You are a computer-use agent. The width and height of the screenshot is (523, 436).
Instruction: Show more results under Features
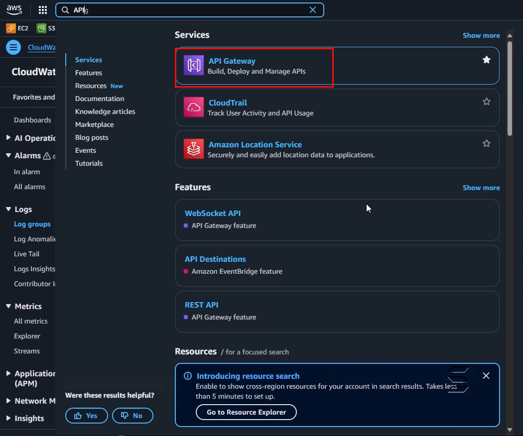(481, 188)
